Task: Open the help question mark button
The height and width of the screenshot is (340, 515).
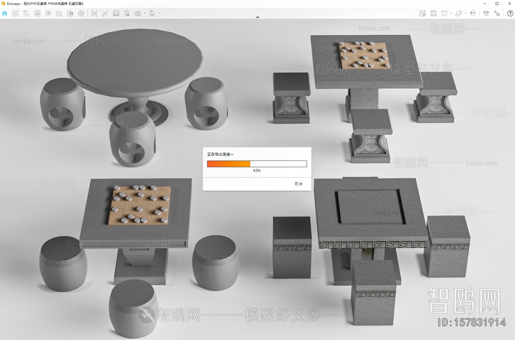Action: (510, 13)
